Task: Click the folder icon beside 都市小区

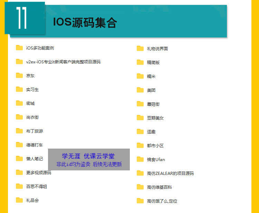Action: [x=140, y=145]
